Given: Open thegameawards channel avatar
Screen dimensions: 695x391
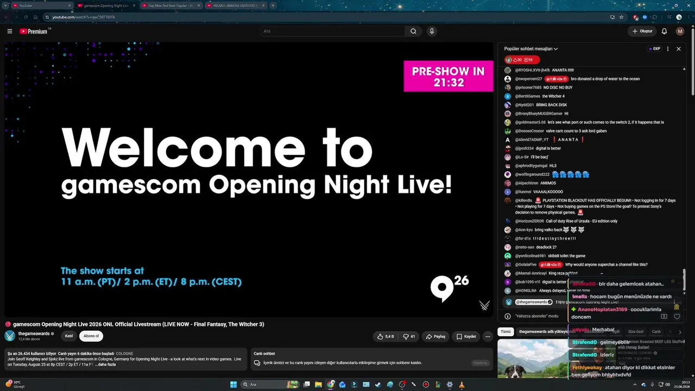Looking at the screenshot, I should [x=10, y=336].
